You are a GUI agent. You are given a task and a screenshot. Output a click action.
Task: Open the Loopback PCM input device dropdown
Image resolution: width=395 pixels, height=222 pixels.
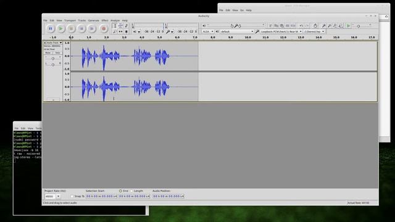pyautogui.click(x=281, y=31)
